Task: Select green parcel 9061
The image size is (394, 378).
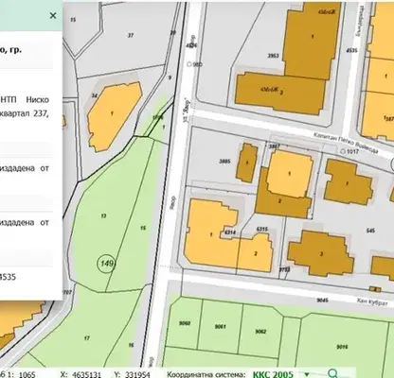Action: pyautogui.click(x=220, y=326)
